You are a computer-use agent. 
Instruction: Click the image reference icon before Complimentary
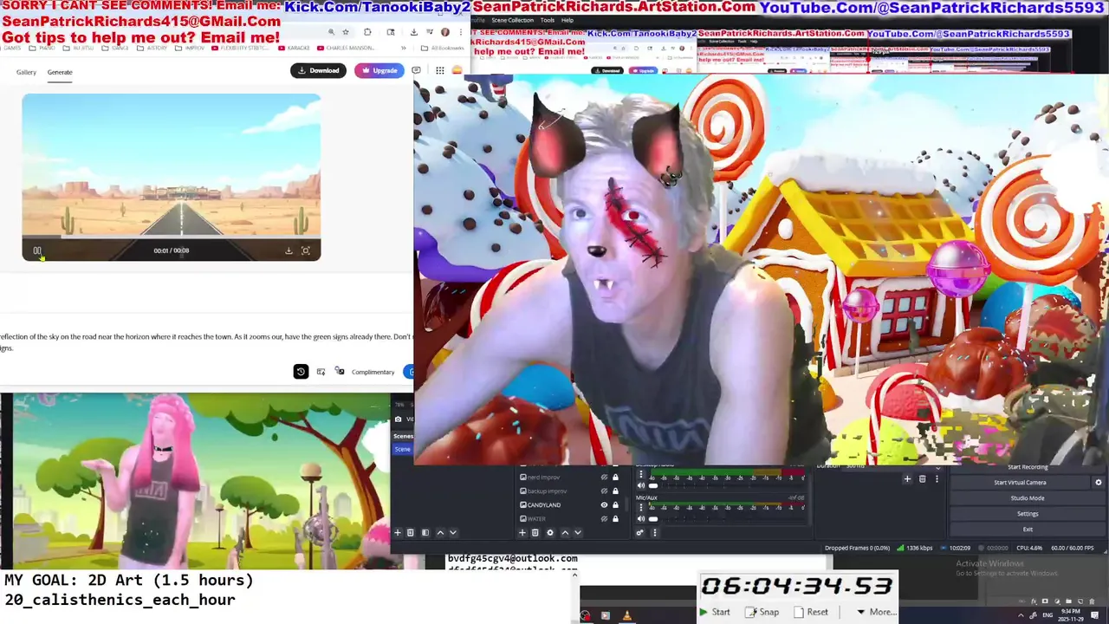pyautogui.click(x=340, y=372)
